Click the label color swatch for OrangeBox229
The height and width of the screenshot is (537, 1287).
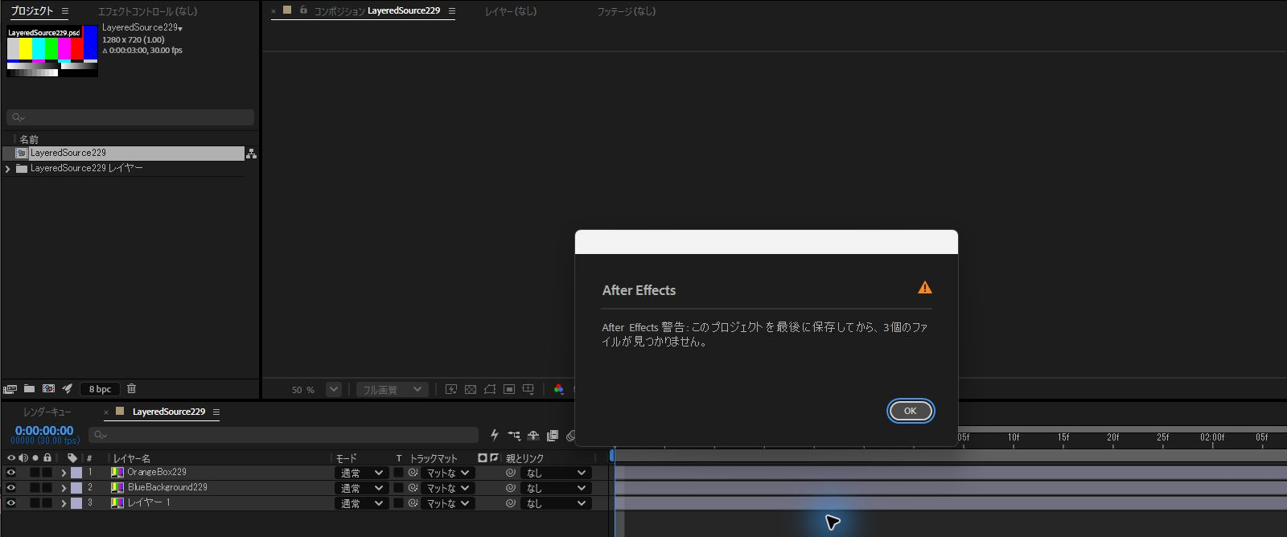point(76,473)
